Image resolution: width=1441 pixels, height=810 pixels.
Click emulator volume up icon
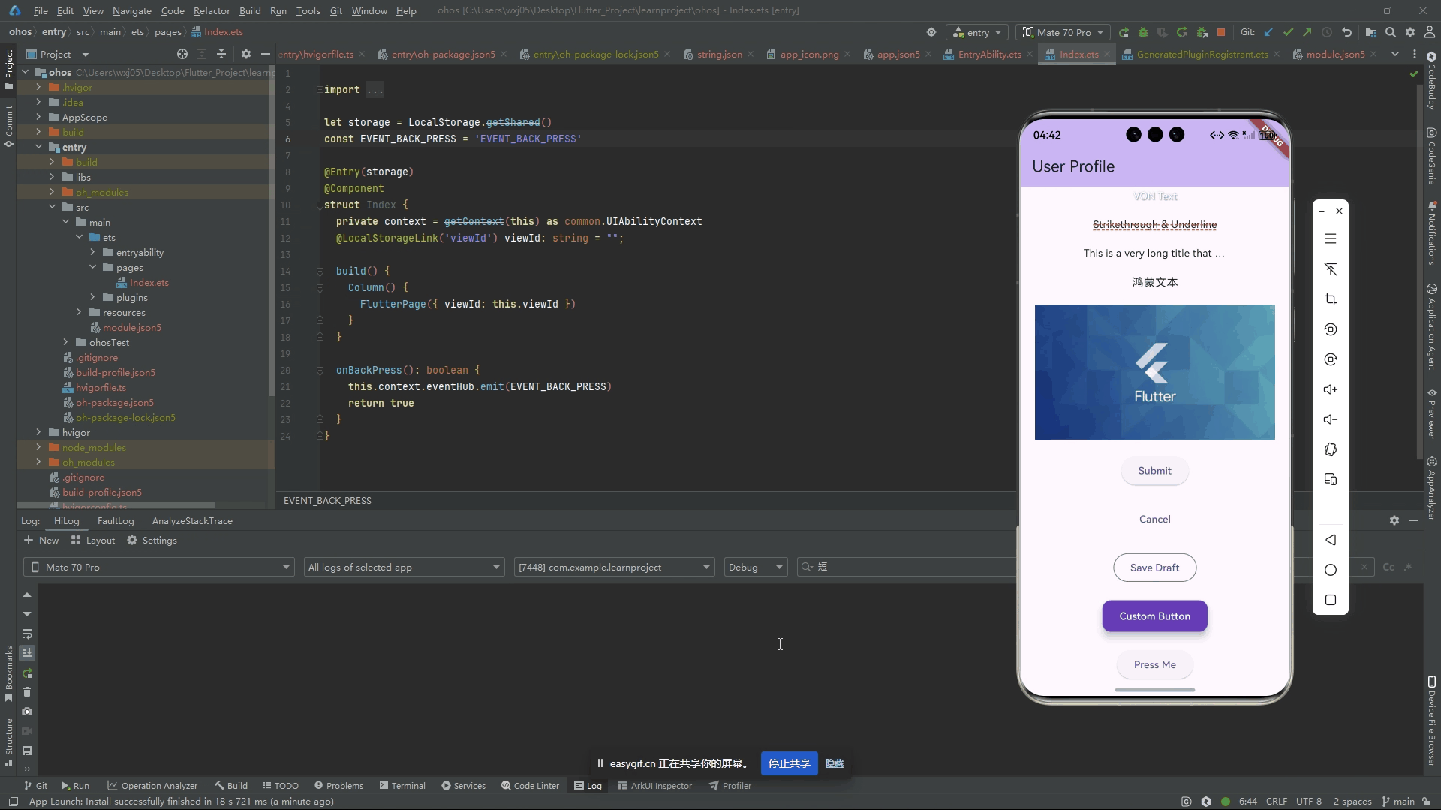coord(1331,389)
